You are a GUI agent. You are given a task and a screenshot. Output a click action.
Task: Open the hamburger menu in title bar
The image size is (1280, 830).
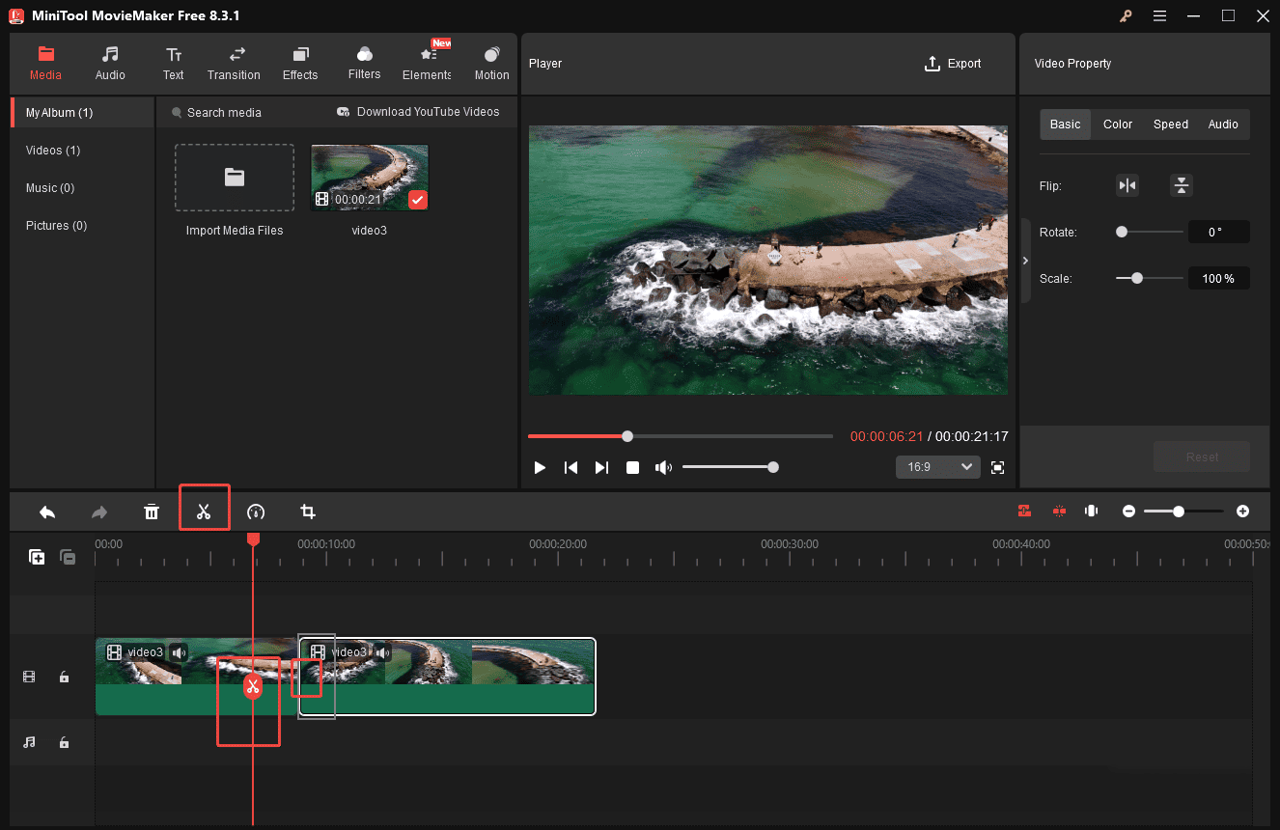(x=1159, y=15)
